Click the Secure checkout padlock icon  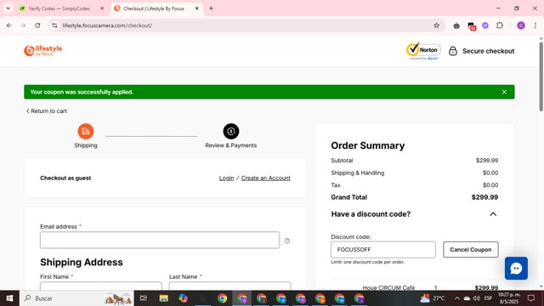point(453,51)
